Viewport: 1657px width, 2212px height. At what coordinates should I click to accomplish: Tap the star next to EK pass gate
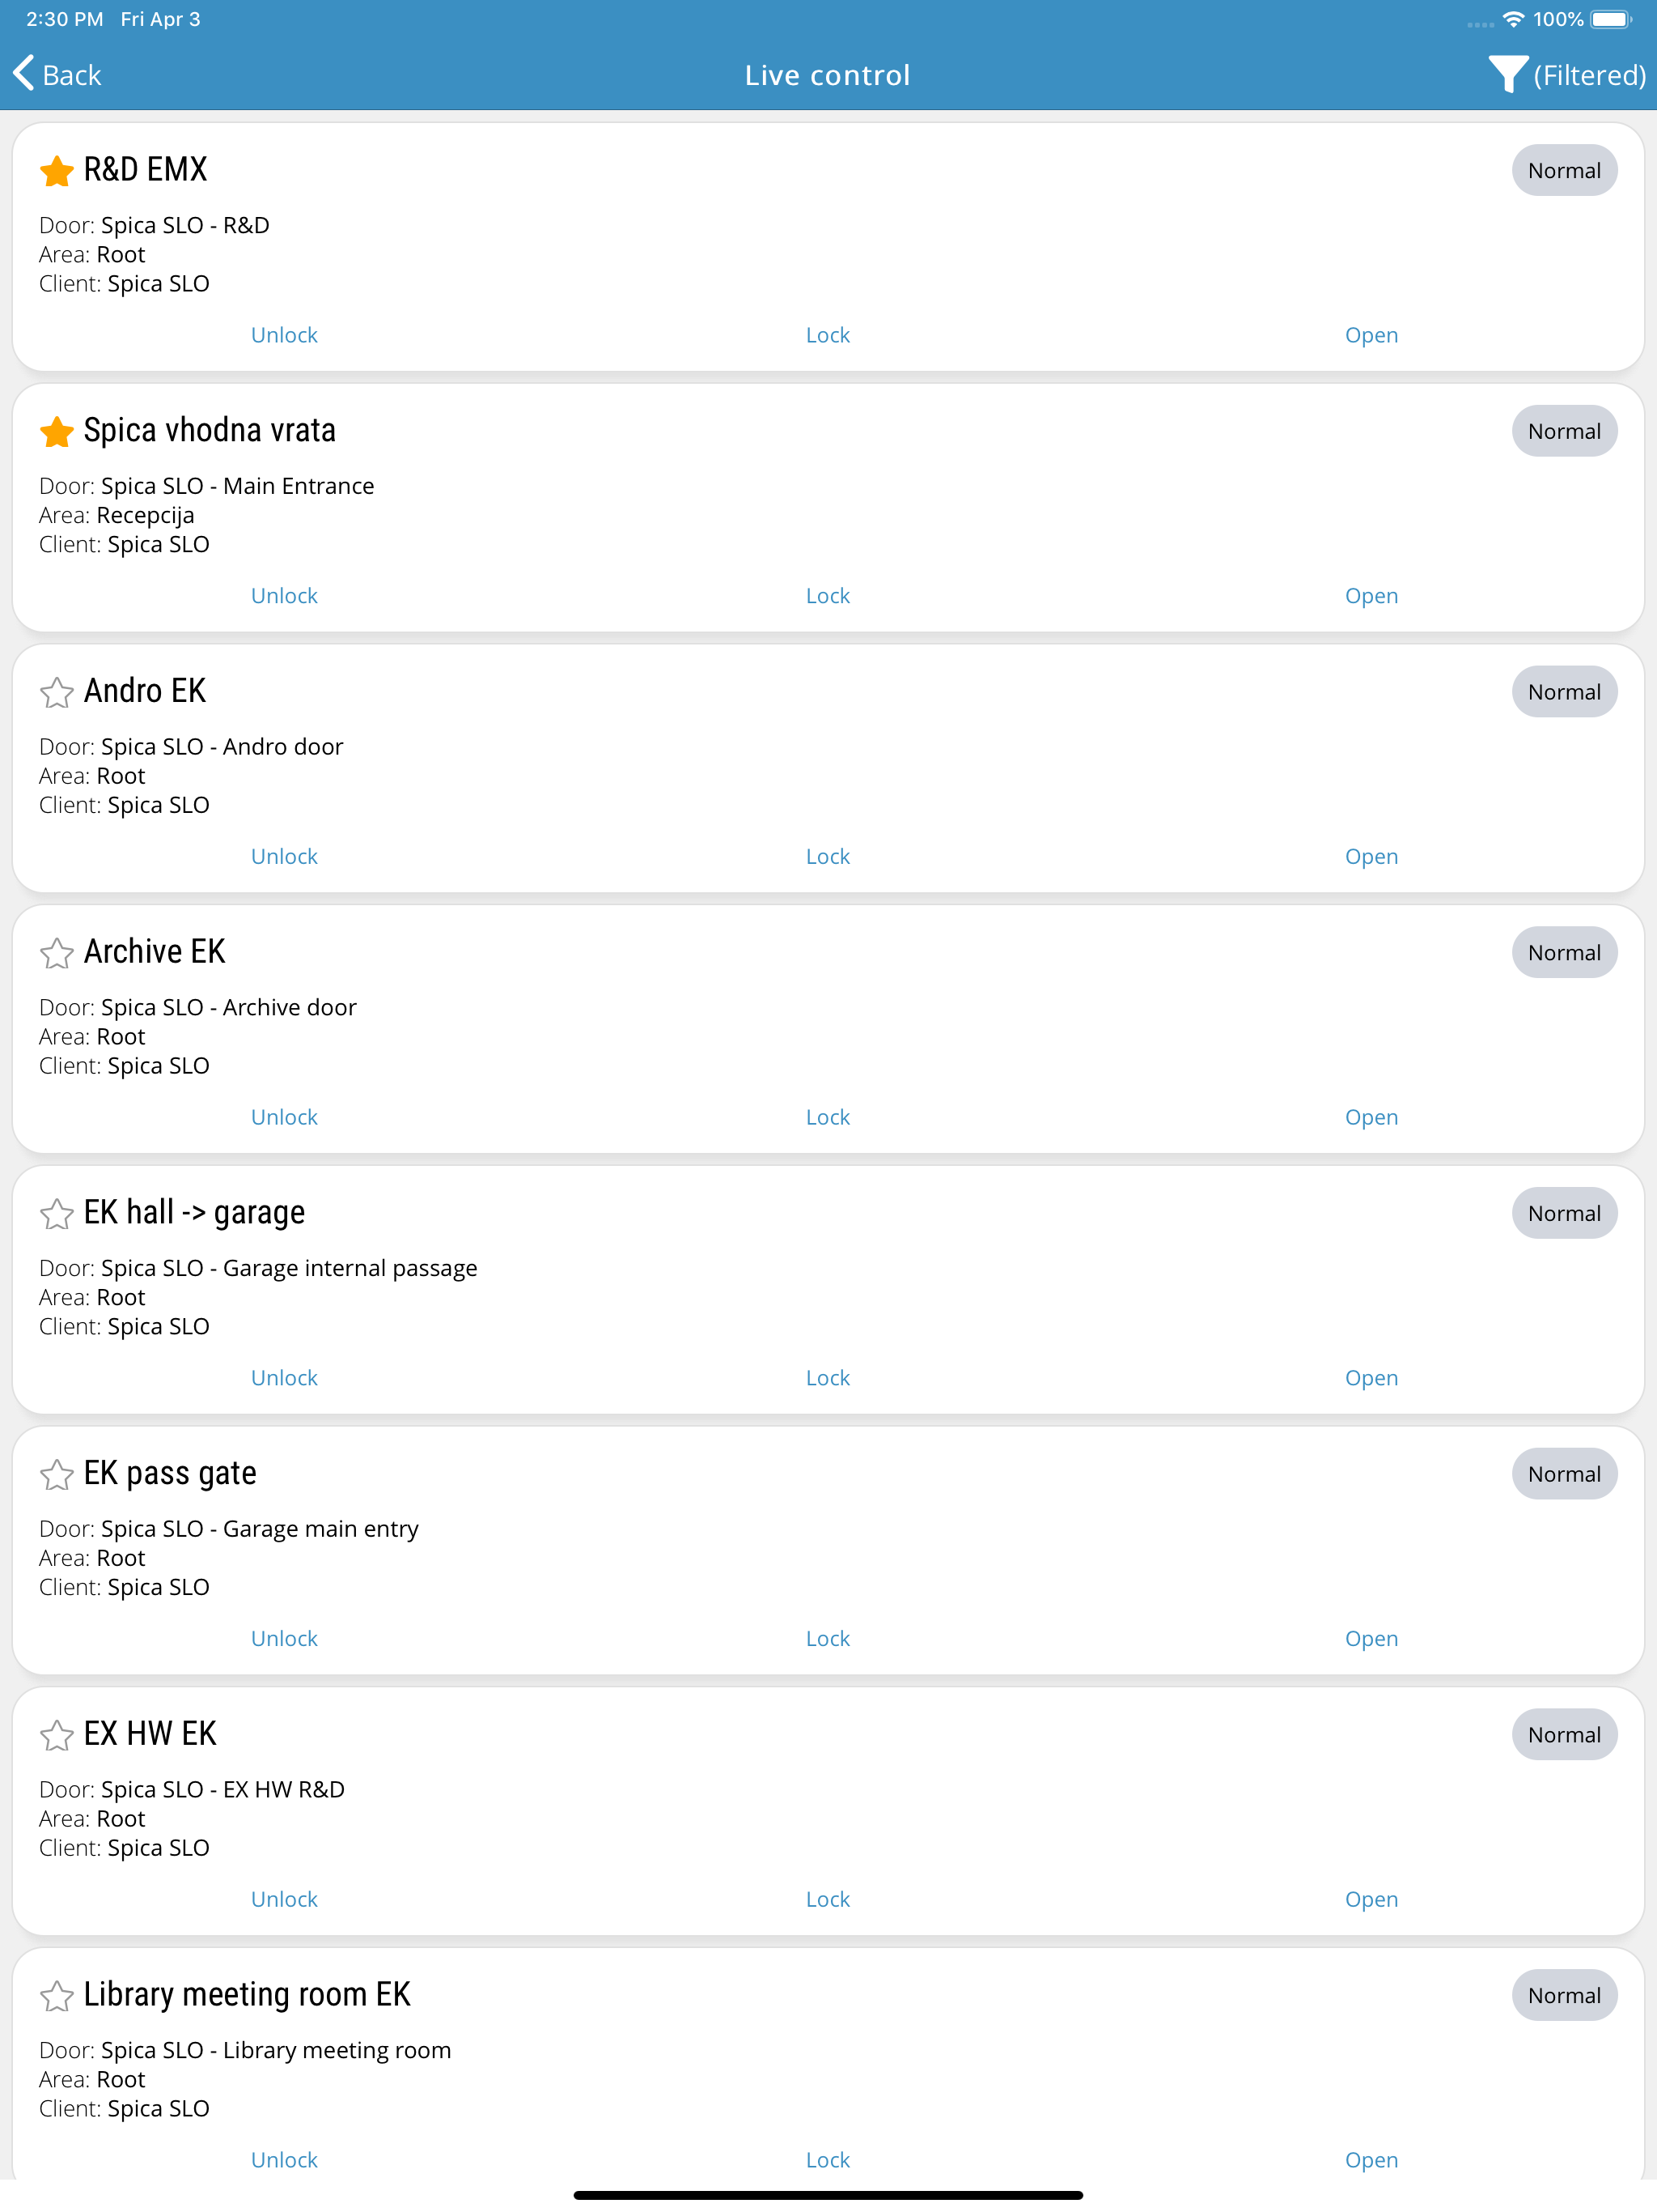pyautogui.click(x=57, y=1475)
